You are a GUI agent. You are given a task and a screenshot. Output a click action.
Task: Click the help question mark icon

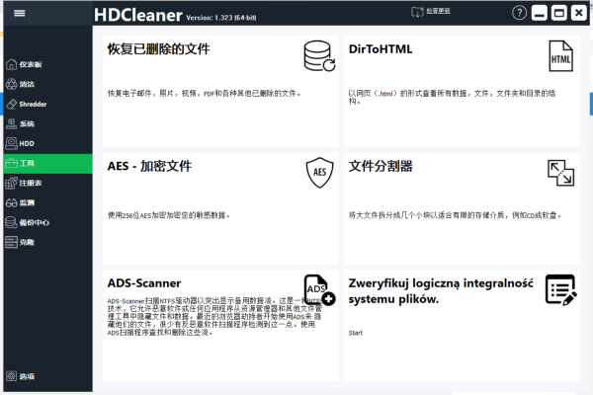(x=519, y=13)
